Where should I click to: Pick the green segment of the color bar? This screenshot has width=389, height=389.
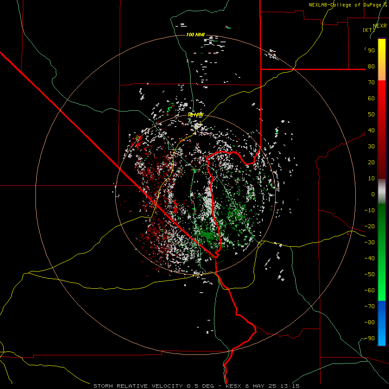(x=382, y=252)
